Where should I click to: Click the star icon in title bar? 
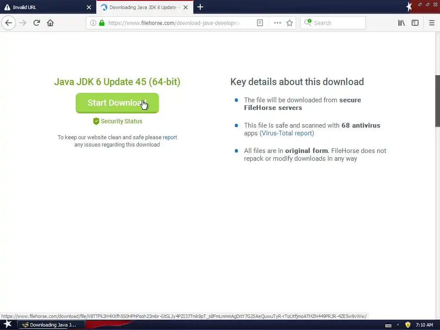pyautogui.click(x=409, y=7)
